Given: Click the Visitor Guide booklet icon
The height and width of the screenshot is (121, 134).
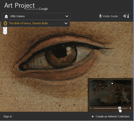Looking at the screenshot, I should [x=101, y=16].
